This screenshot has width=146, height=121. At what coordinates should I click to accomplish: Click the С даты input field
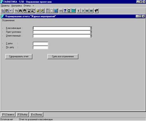[x=41, y=44]
